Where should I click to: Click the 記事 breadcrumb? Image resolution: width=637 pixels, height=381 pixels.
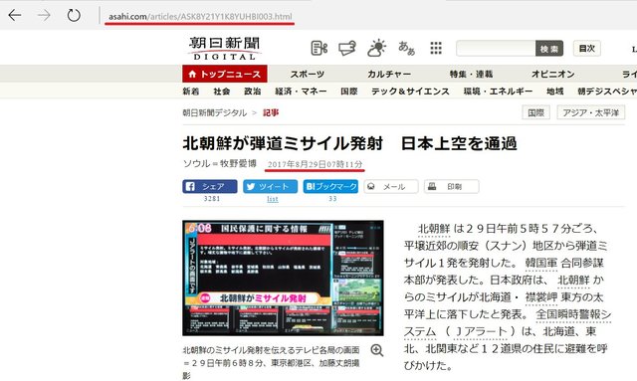271,113
